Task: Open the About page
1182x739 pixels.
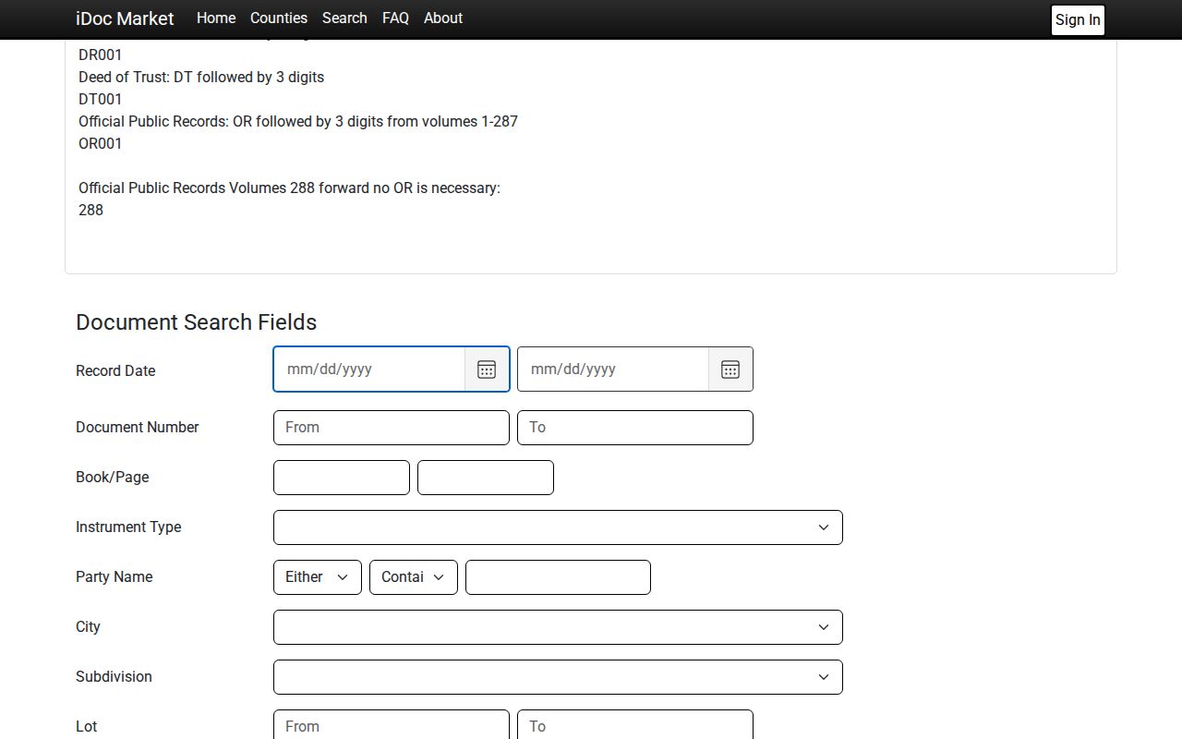Action: coord(443,18)
